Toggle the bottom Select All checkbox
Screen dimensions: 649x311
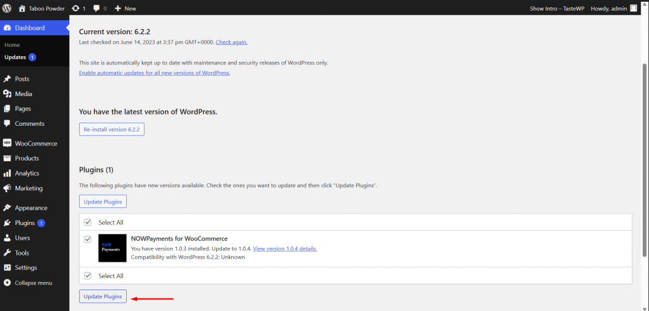[x=87, y=276]
